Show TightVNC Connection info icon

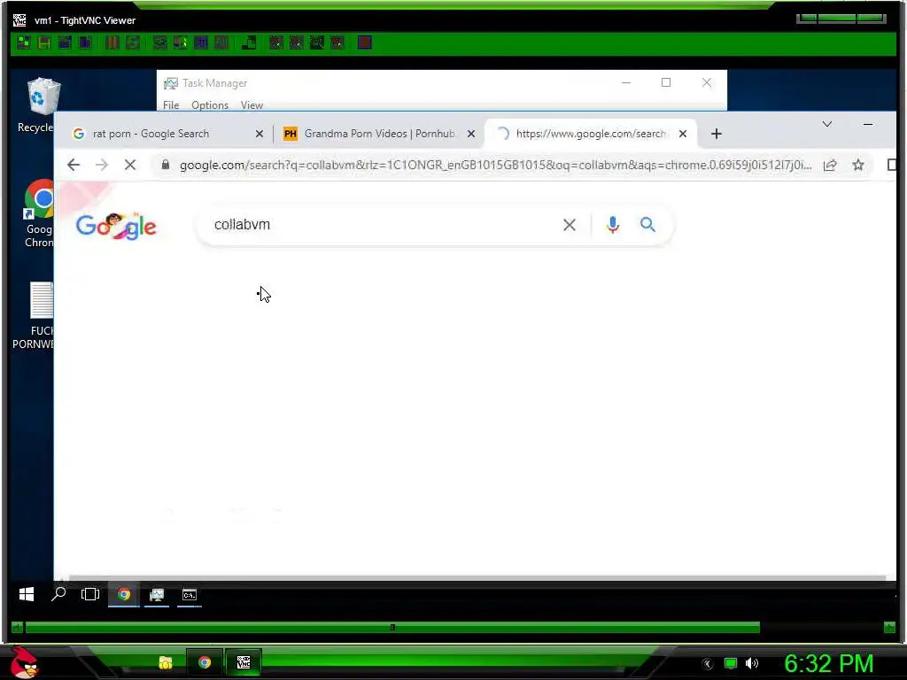(x=85, y=42)
